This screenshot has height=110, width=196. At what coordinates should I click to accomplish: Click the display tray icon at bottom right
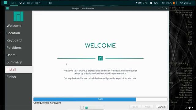[186, 108]
